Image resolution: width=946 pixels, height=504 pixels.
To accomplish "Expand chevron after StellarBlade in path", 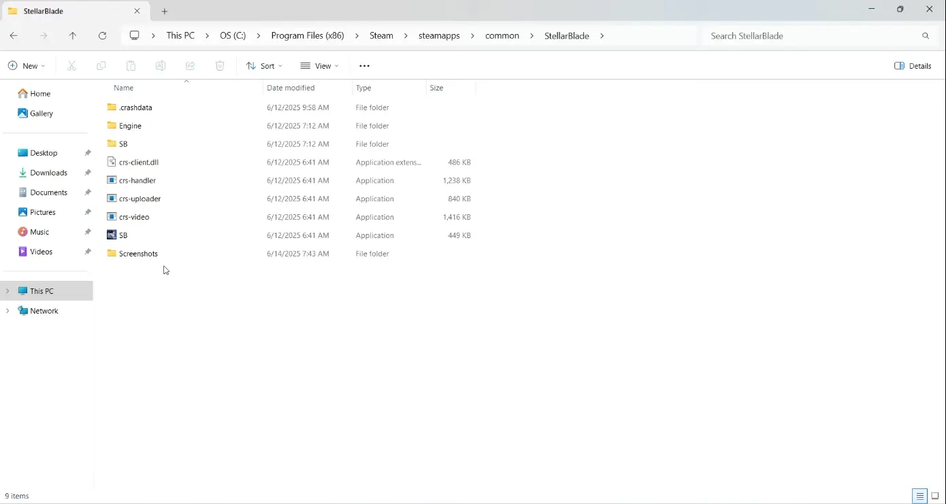I will tap(602, 35).
